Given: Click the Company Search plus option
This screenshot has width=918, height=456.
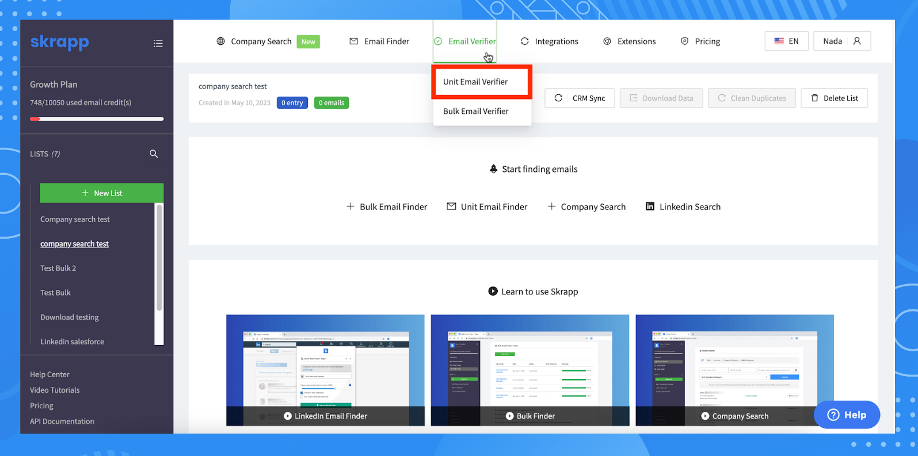Looking at the screenshot, I should [586, 206].
